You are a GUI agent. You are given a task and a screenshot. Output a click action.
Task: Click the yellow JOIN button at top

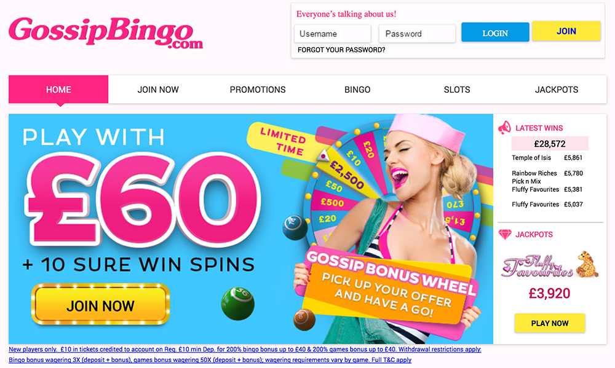tap(566, 31)
